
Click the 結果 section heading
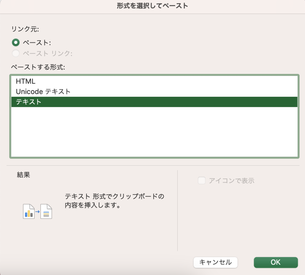(x=24, y=175)
